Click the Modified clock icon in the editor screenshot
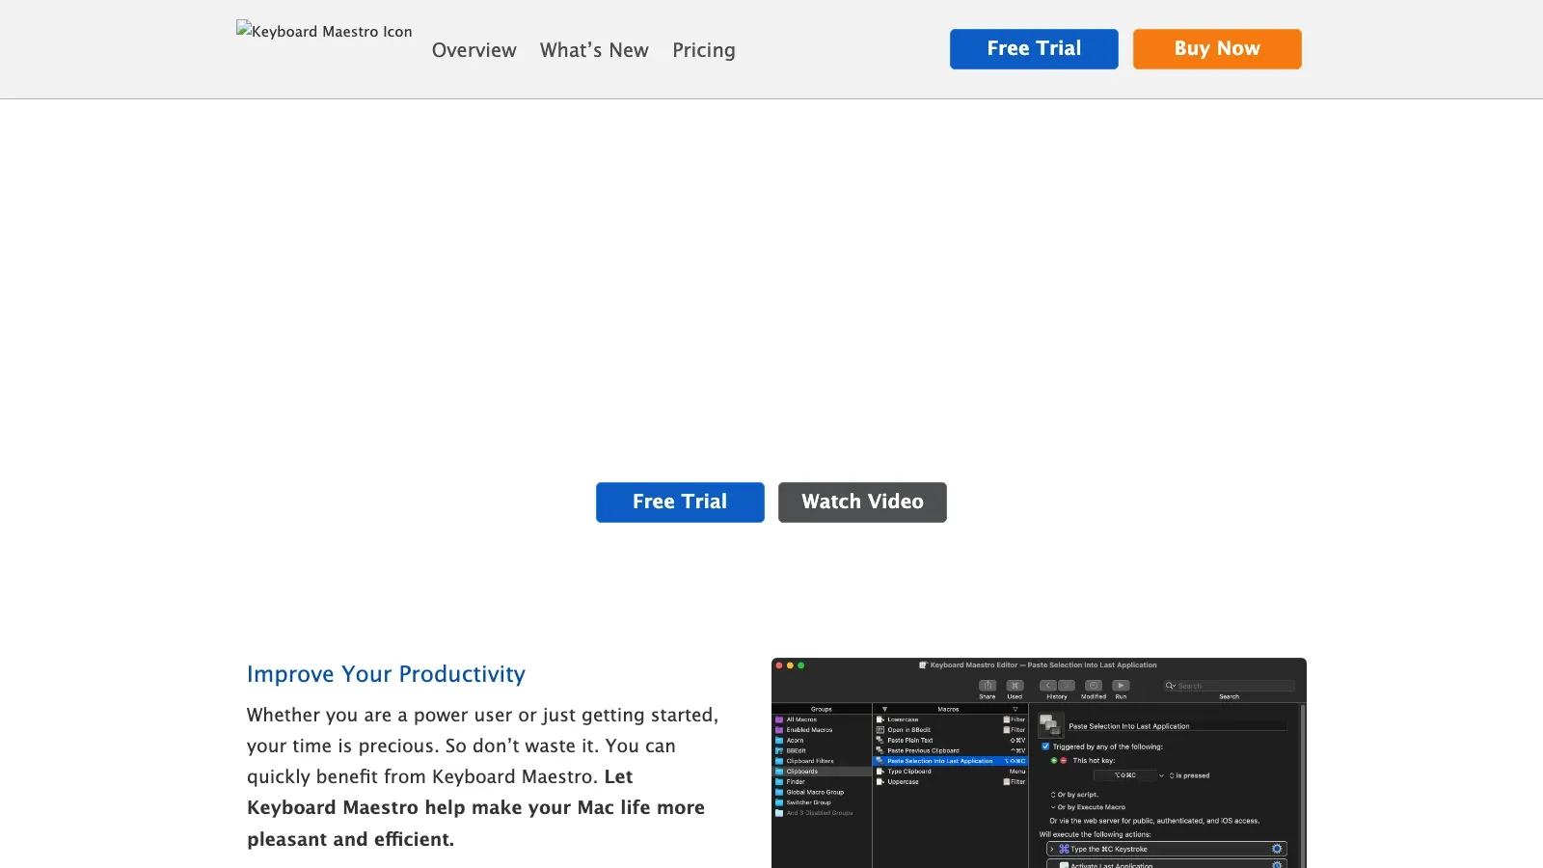This screenshot has height=868, width=1543. coord(1094,686)
